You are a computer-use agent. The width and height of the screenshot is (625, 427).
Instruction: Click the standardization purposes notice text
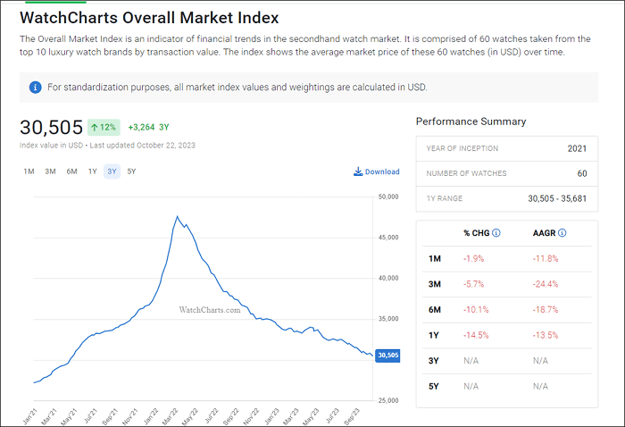pos(237,87)
